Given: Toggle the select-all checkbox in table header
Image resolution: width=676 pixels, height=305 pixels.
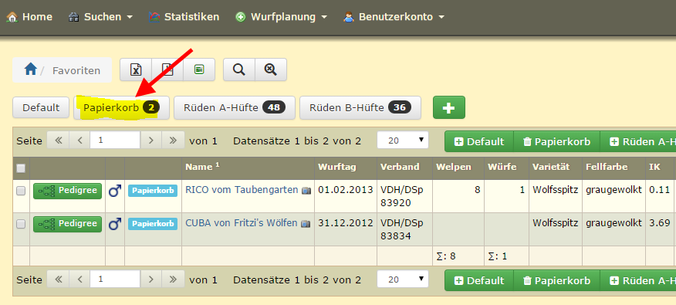Looking at the screenshot, I should (x=21, y=168).
